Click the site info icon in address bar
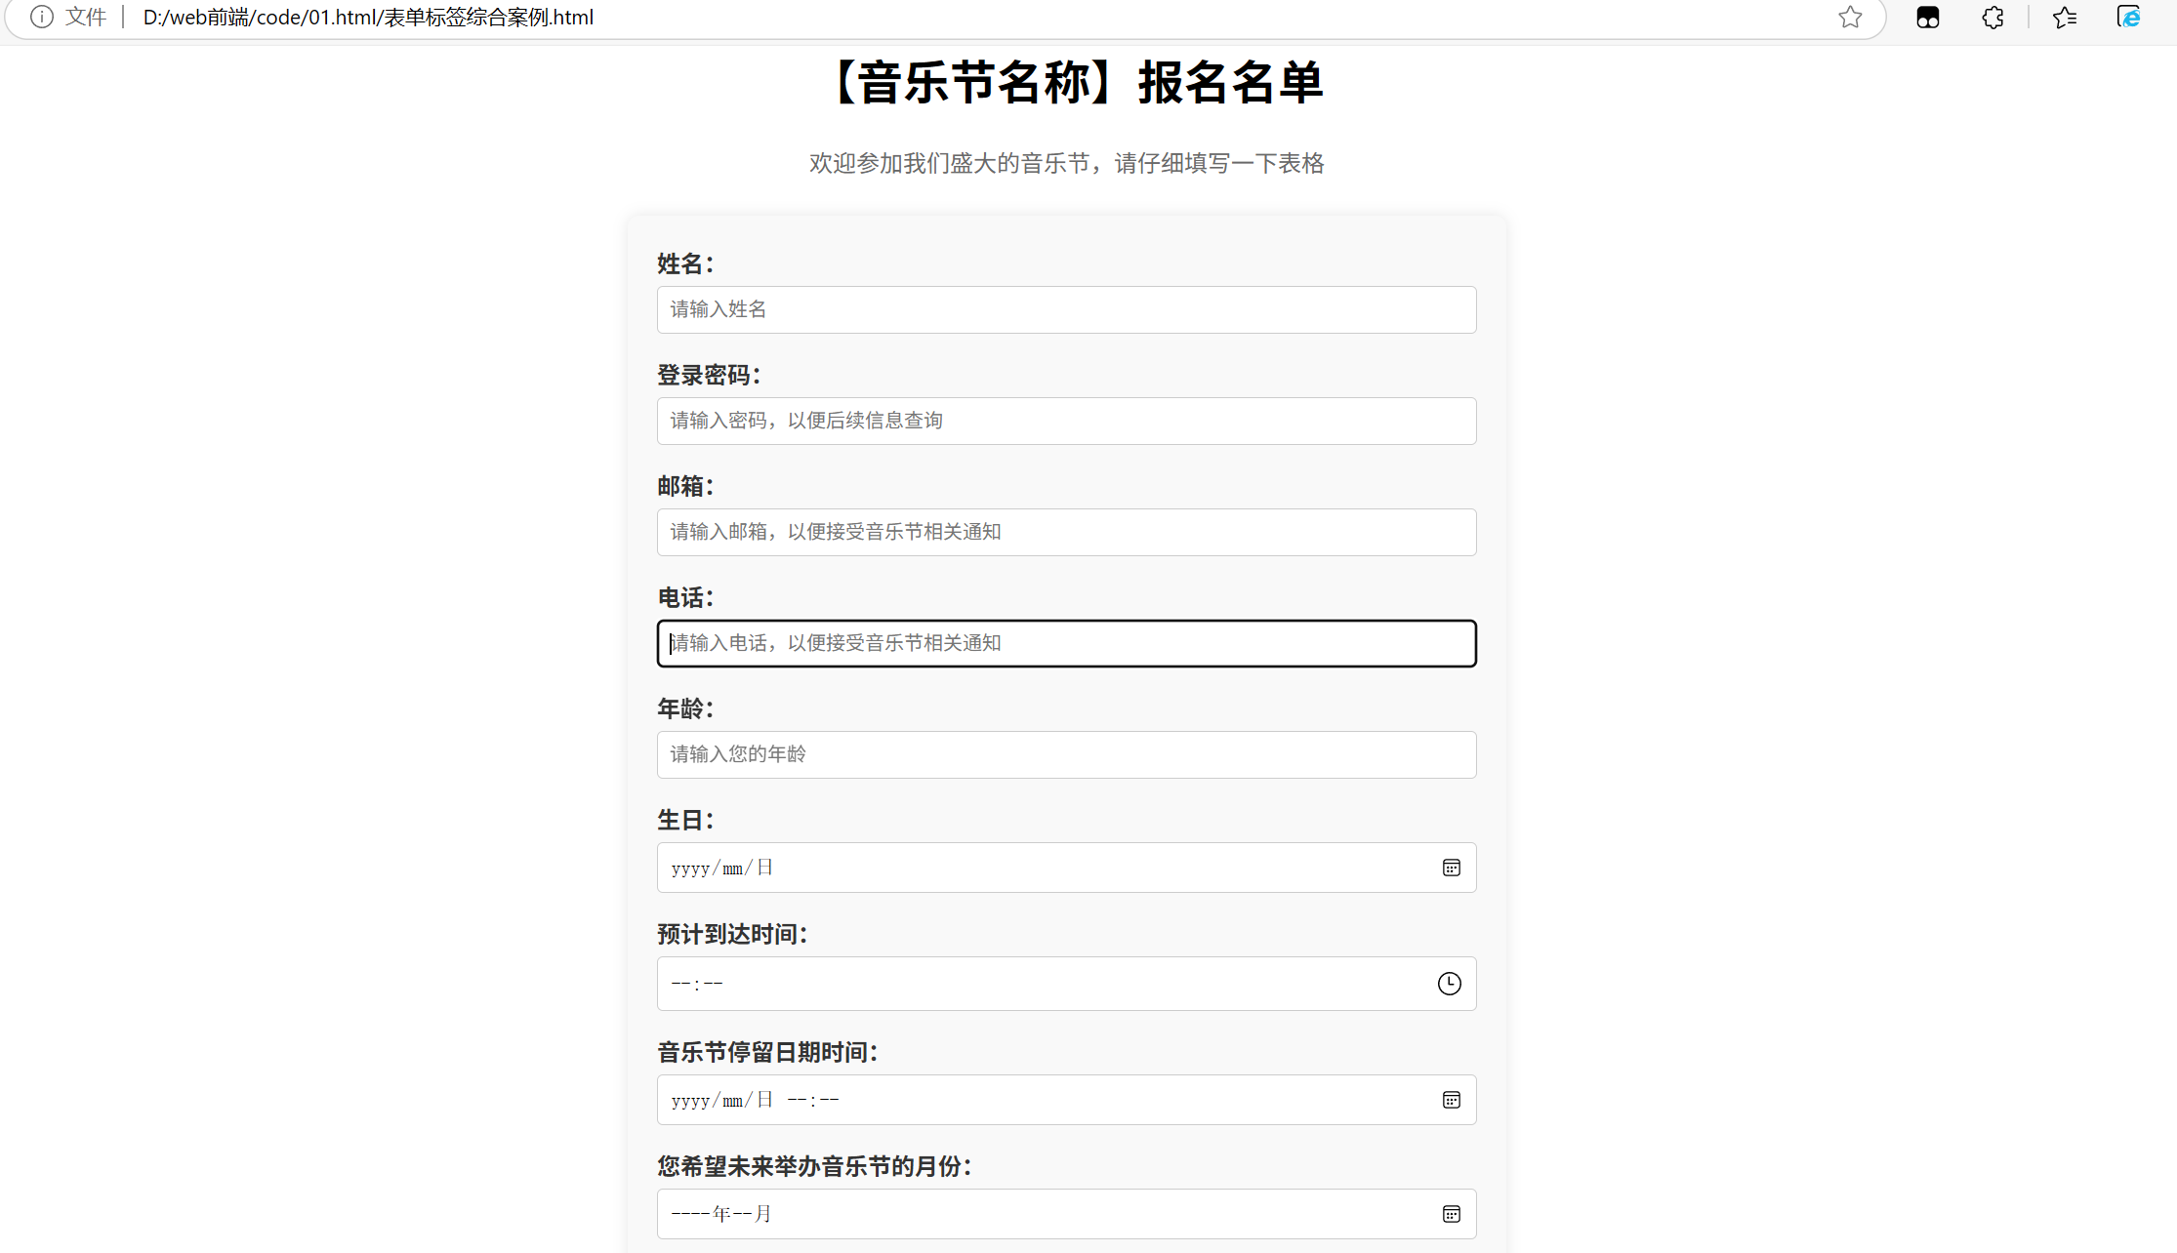Screen dimensions: 2177x1253 (x=41, y=17)
